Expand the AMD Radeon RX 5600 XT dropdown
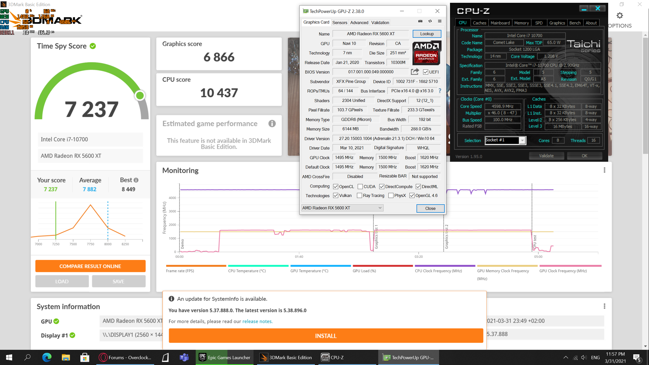649x365 pixels. tap(380, 208)
